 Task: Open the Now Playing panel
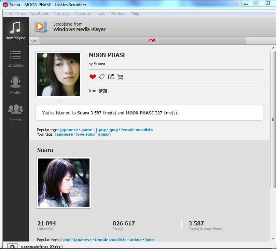(x=15, y=30)
